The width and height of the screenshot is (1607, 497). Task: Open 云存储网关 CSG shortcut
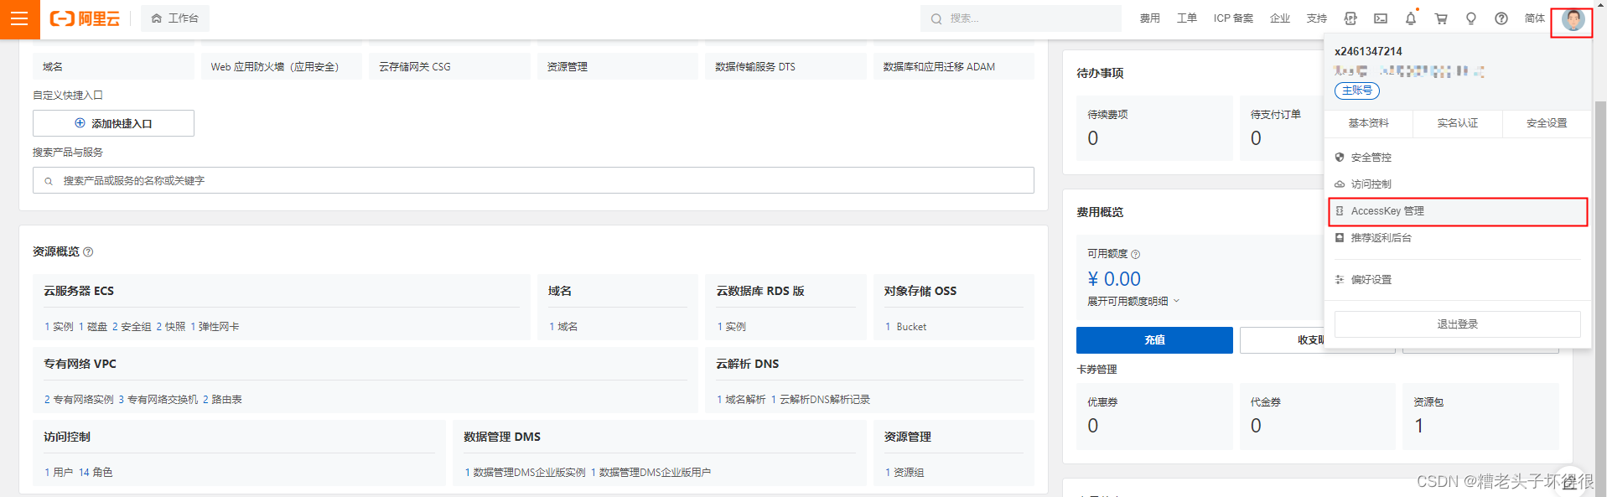point(449,66)
